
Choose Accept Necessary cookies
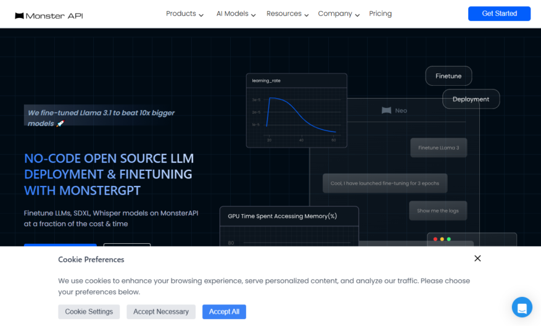coord(161,312)
